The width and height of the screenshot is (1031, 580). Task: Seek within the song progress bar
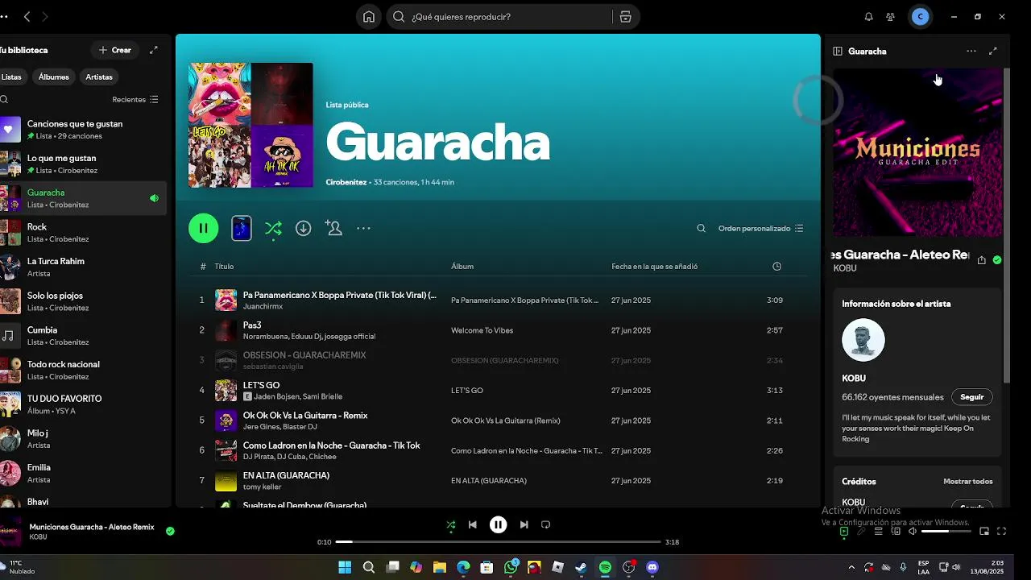(499, 542)
